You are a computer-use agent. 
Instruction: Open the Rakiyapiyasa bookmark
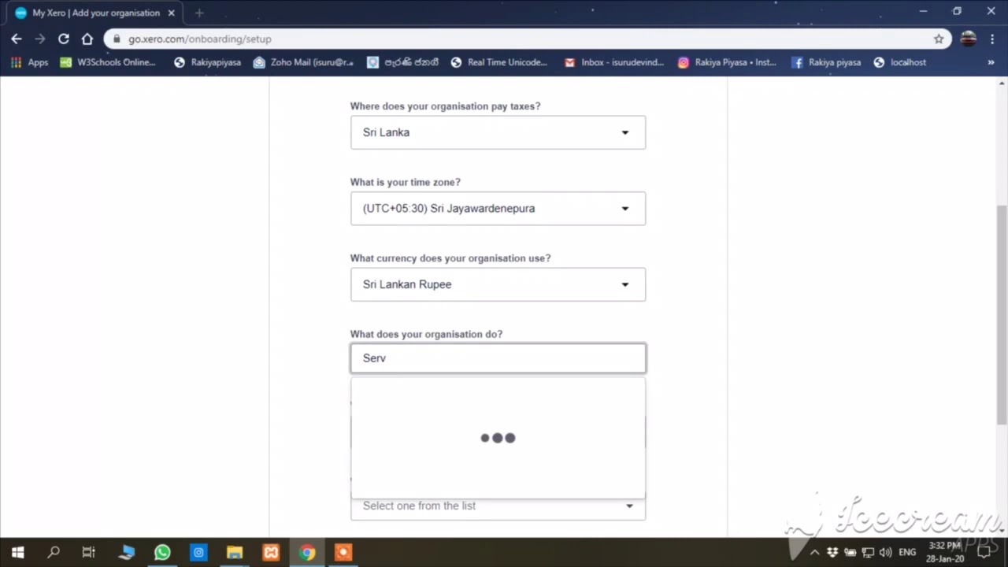[207, 62]
